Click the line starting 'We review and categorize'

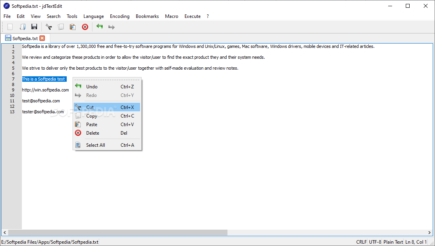[144, 57]
